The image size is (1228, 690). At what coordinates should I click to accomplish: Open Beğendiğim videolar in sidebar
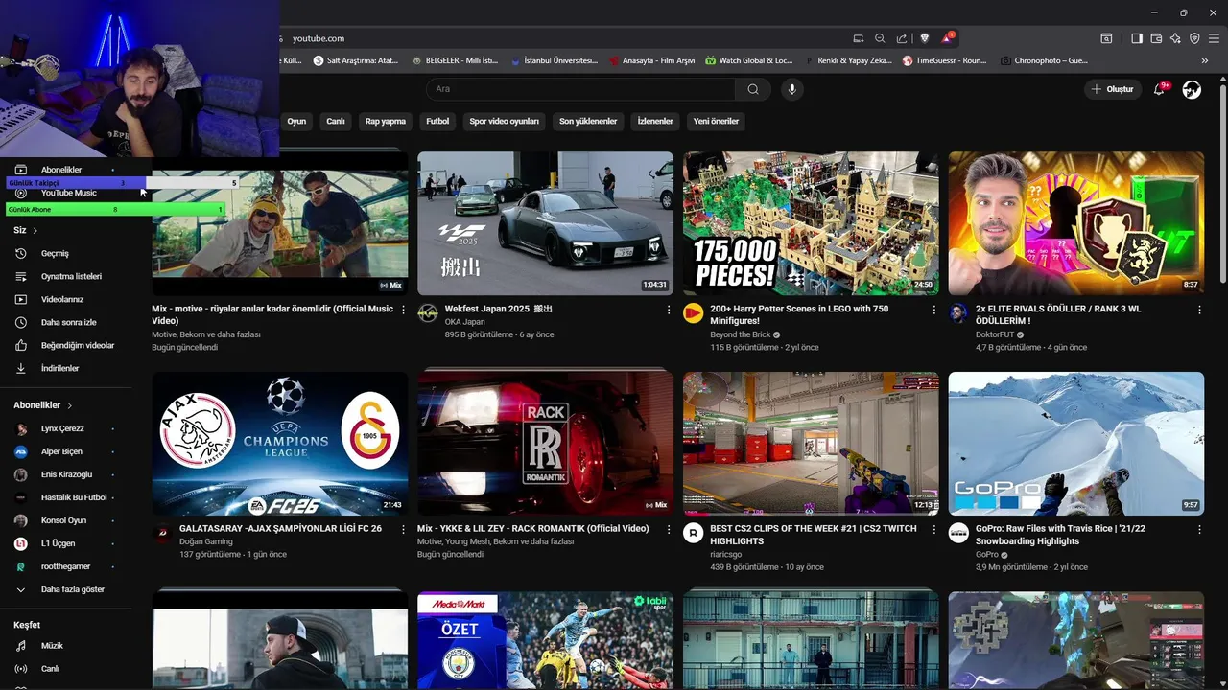65,345
